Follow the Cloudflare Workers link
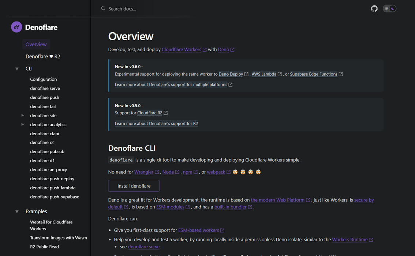The width and height of the screenshot is (415, 256). pos(182,49)
